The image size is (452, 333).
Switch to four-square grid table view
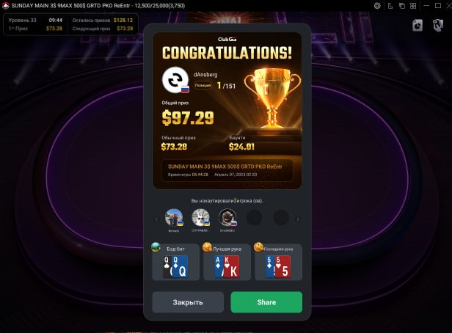tap(413, 6)
